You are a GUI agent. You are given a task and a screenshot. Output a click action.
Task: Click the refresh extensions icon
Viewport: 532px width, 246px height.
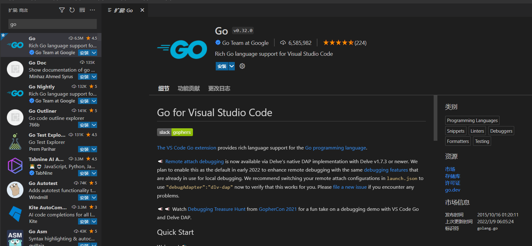72,10
